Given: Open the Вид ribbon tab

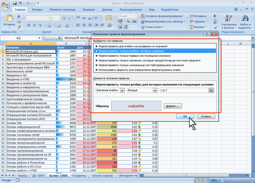Looking at the screenshot, I should pos(152,9).
